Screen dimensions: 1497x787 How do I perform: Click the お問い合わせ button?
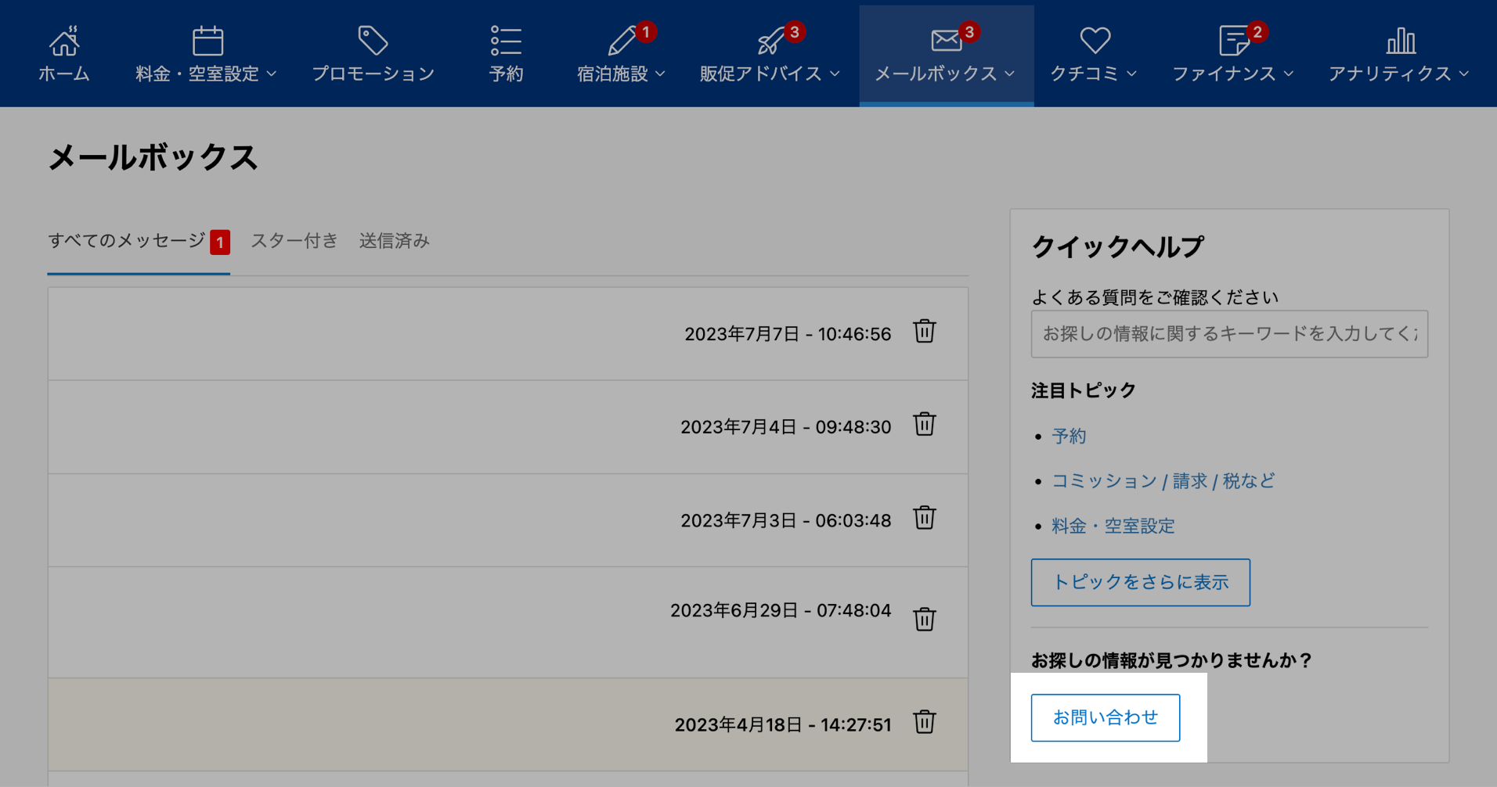tap(1105, 717)
